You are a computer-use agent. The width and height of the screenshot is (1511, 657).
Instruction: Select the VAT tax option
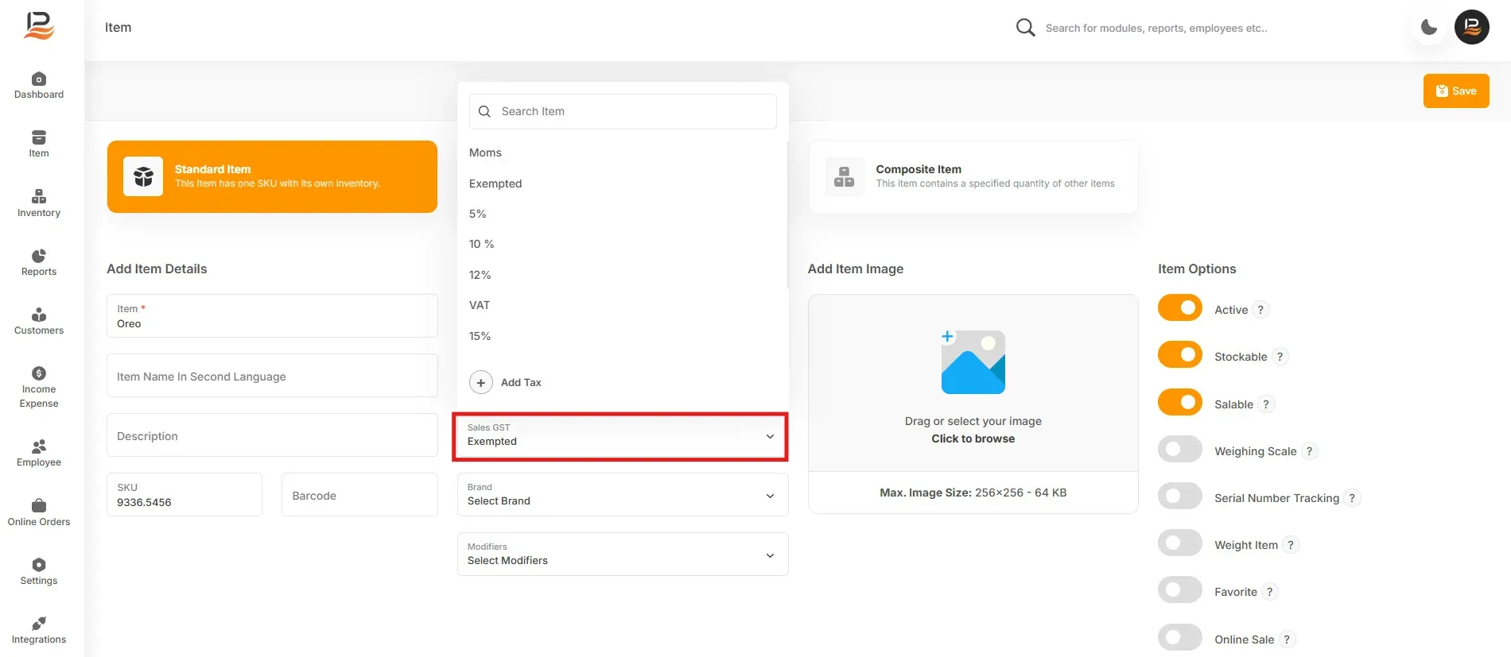480,305
